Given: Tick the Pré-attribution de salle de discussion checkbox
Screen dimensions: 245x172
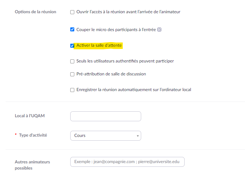Looking at the screenshot, I should tap(72, 74).
